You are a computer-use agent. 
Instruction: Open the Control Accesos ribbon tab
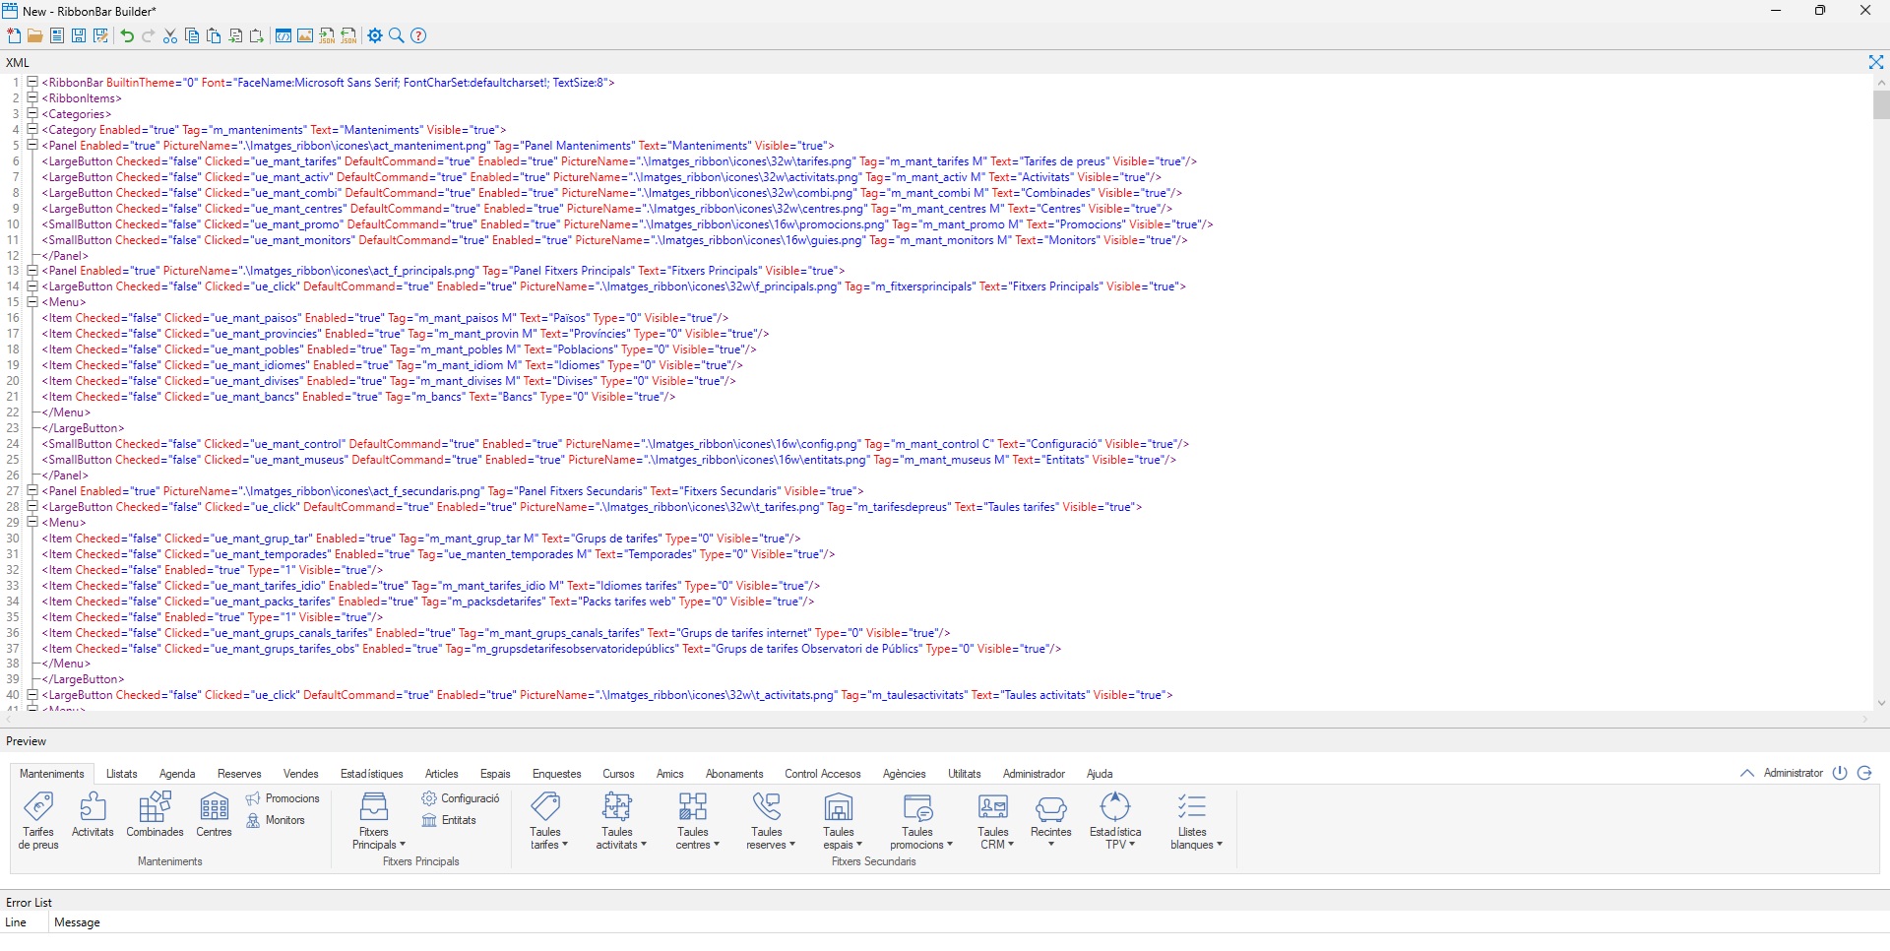[822, 774]
